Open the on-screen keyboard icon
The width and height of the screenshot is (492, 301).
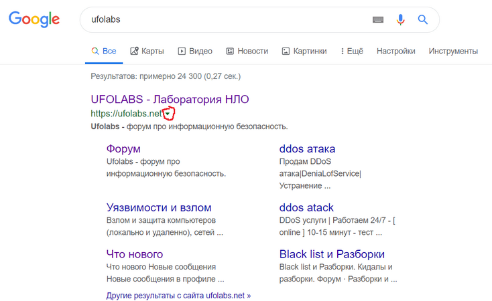point(378,20)
